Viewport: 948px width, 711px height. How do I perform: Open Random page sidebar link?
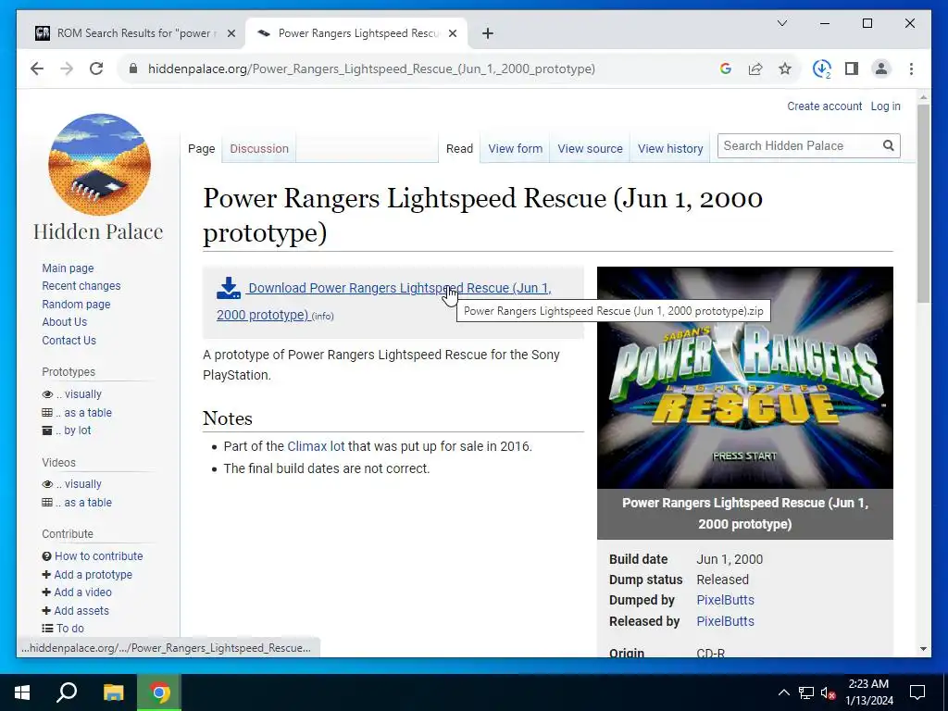[x=76, y=304]
